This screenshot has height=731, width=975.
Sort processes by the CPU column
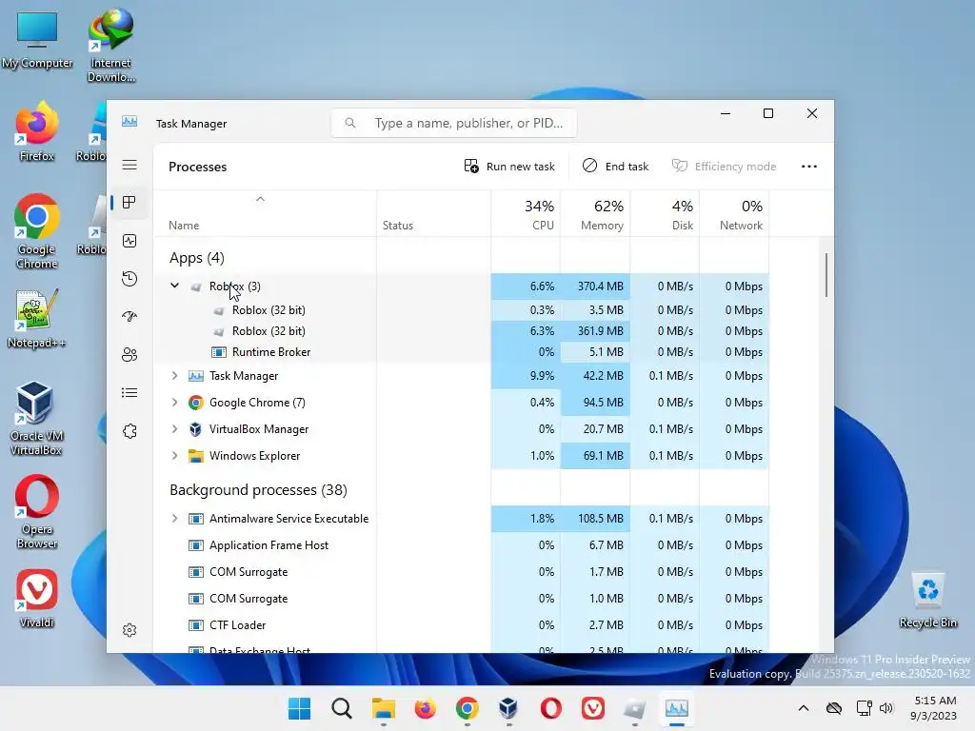(x=526, y=214)
